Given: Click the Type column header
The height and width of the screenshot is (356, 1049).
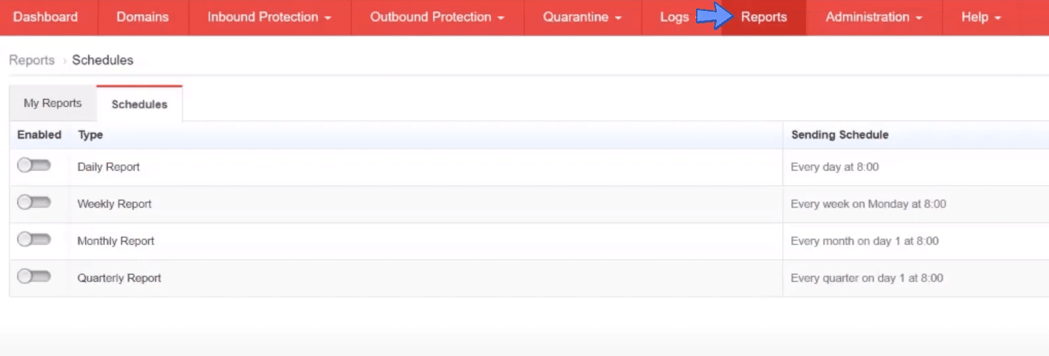Looking at the screenshot, I should click(x=91, y=135).
